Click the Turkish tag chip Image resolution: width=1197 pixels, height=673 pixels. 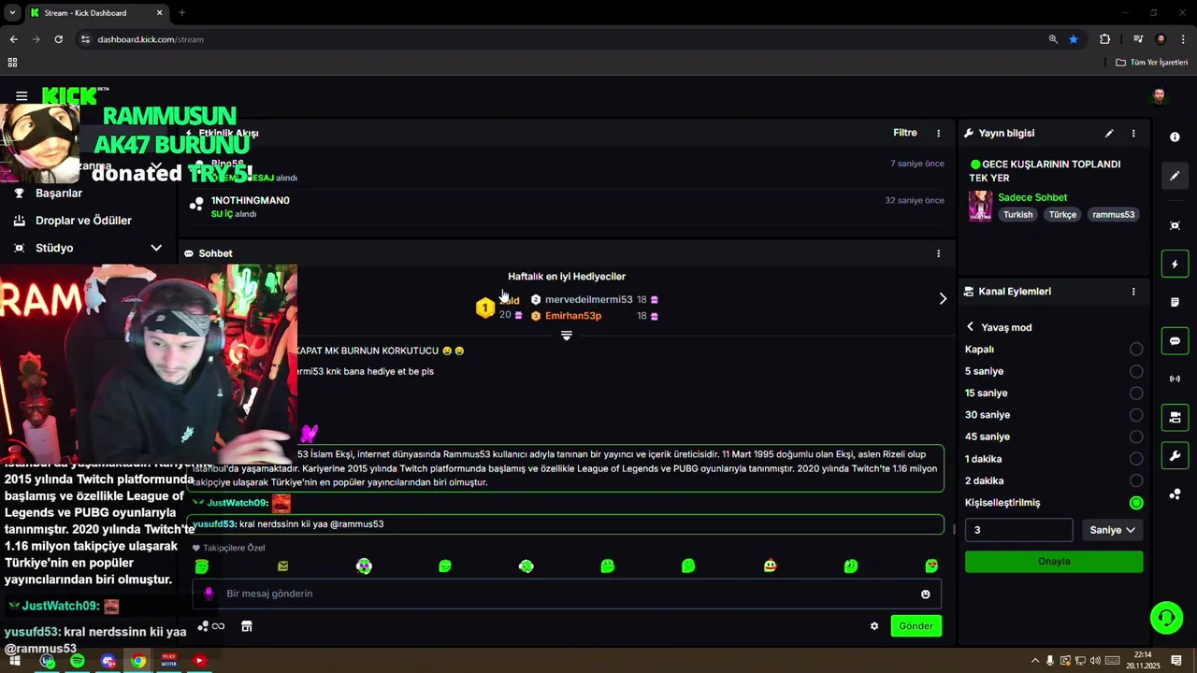1017,215
